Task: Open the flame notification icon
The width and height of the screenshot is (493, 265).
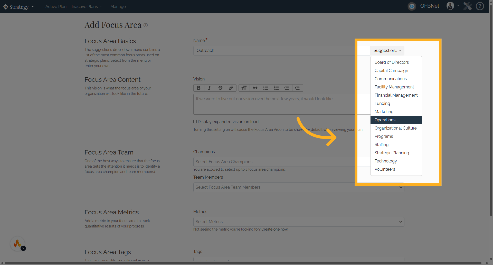Action: [x=17, y=244]
